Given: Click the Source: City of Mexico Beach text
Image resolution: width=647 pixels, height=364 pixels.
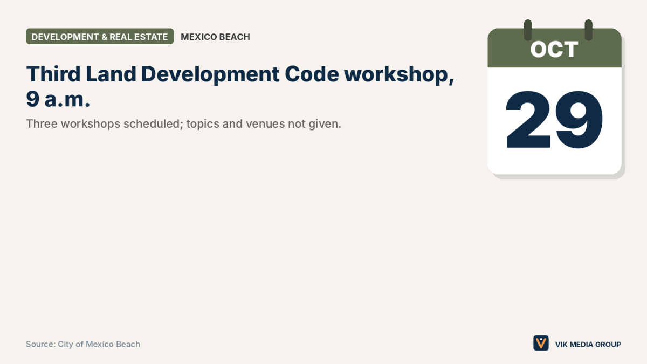Looking at the screenshot, I should (83, 344).
